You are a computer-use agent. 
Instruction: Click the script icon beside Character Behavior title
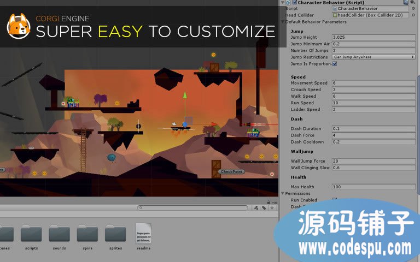(x=289, y=3)
